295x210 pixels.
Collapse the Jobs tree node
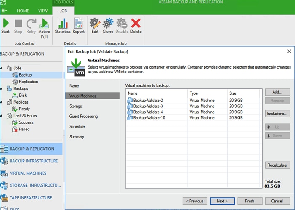tap(1, 68)
